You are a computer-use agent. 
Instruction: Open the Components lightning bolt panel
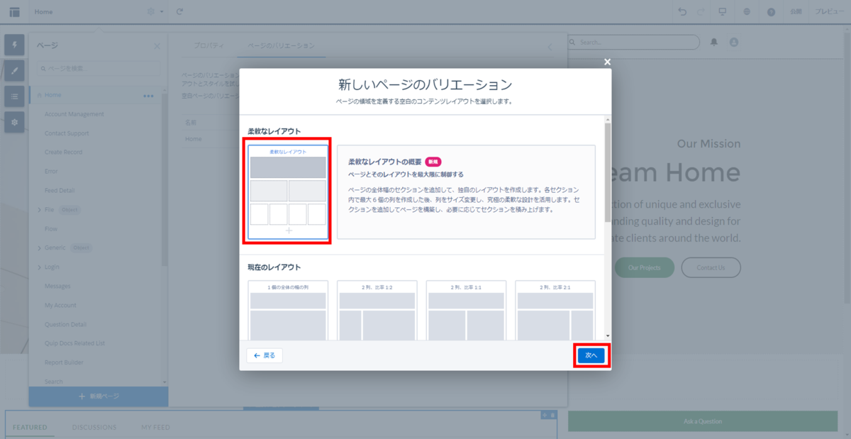point(15,45)
